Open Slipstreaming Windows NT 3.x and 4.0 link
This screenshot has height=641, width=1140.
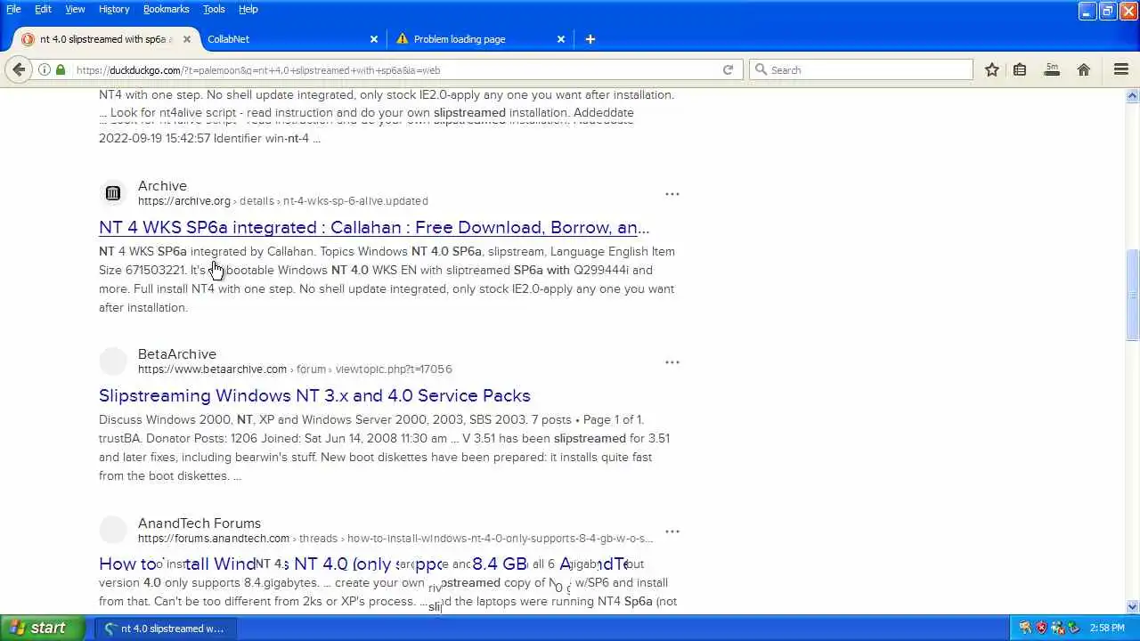click(x=314, y=395)
